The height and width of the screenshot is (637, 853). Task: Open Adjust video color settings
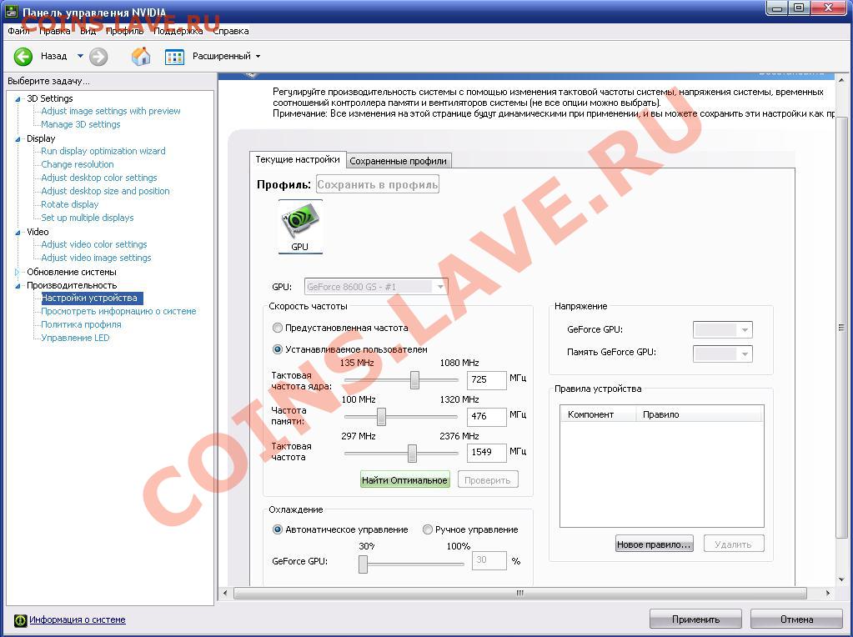94,245
